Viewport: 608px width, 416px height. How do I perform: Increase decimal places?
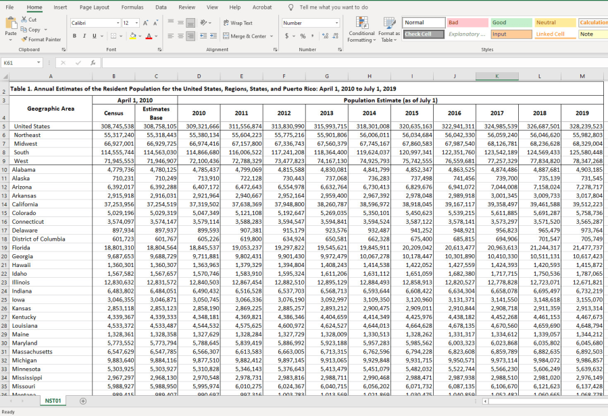pos(325,36)
